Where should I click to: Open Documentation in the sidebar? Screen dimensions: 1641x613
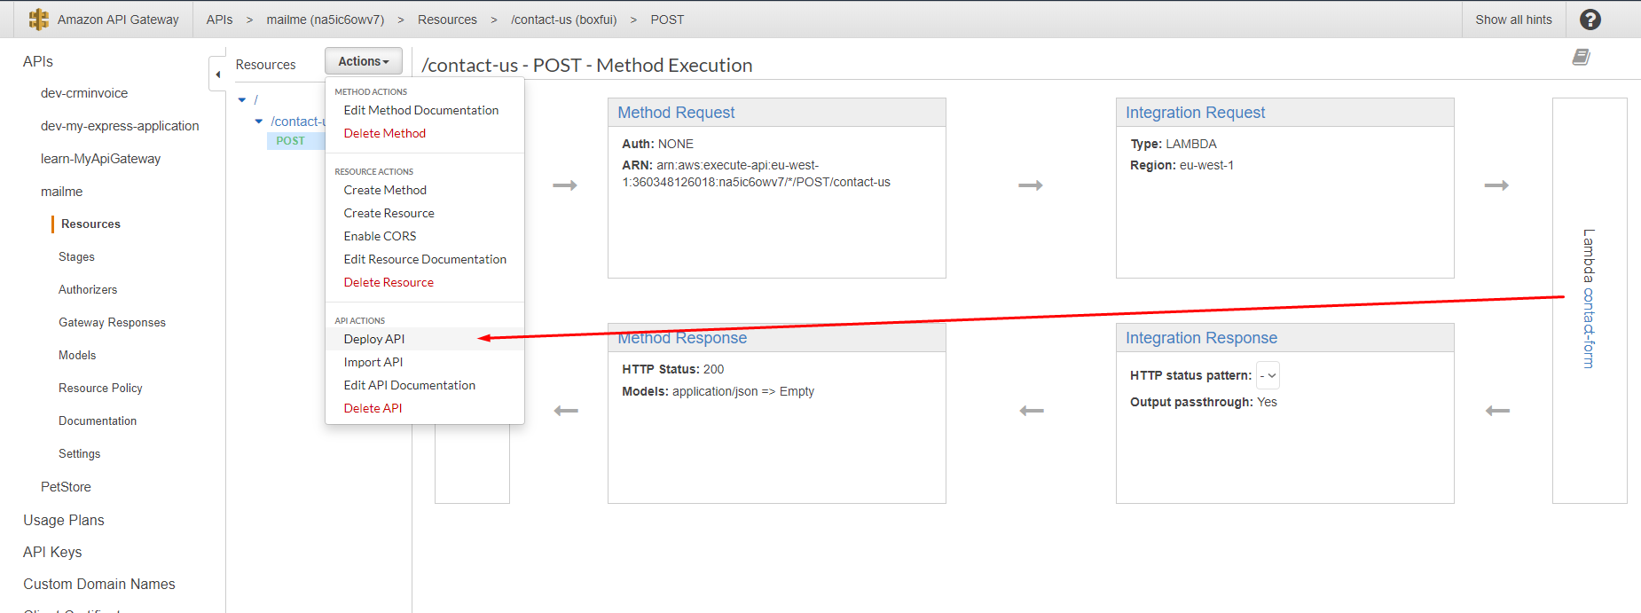point(98,421)
